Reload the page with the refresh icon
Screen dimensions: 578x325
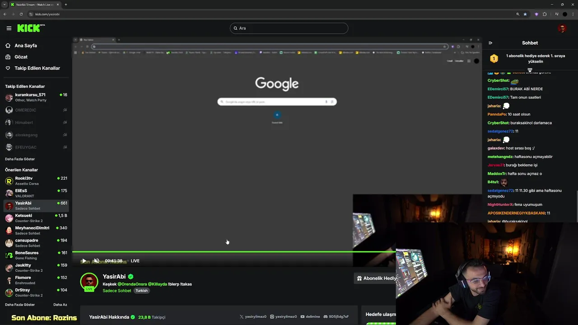(21, 14)
